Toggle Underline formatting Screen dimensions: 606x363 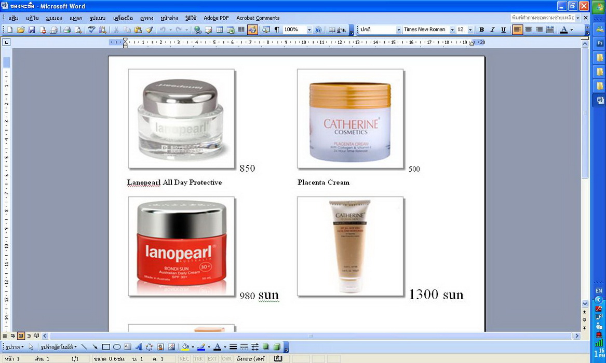point(503,30)
